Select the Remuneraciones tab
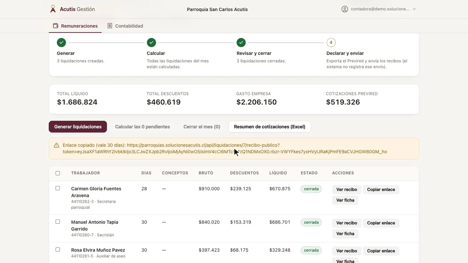This screenshot has height=263, width=468. [75, 26]
